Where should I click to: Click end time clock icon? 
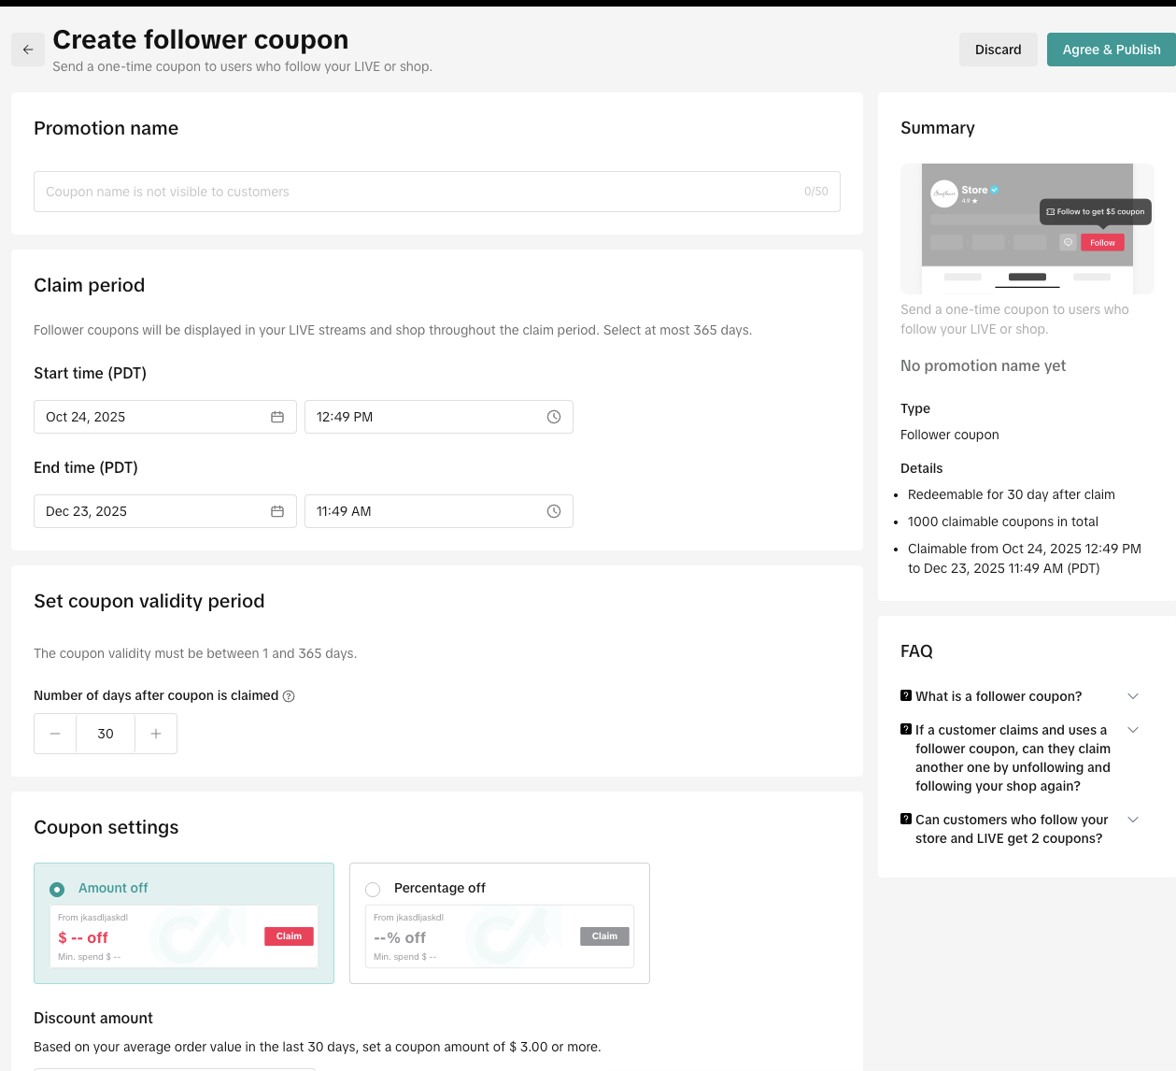click(554, 511)
